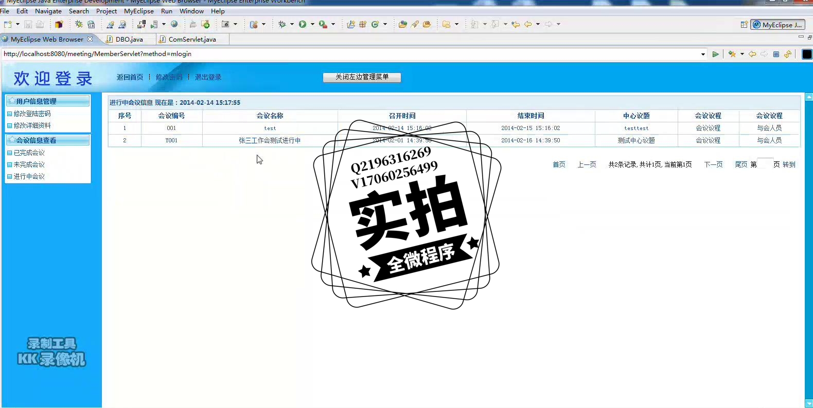Expand the External Tools dropdown arrow
Image resolution: width=813 pixels, height=408 pixels.
pos(333,24)
